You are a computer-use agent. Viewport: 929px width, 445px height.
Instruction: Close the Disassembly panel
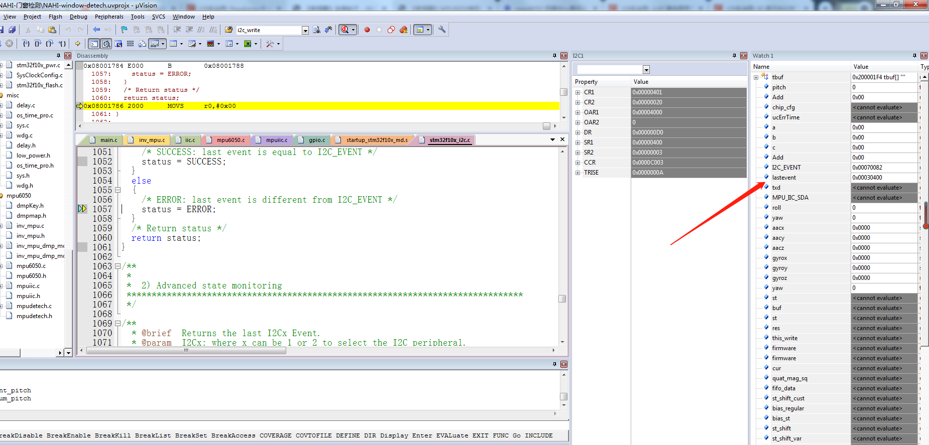(x=564, y=56)
